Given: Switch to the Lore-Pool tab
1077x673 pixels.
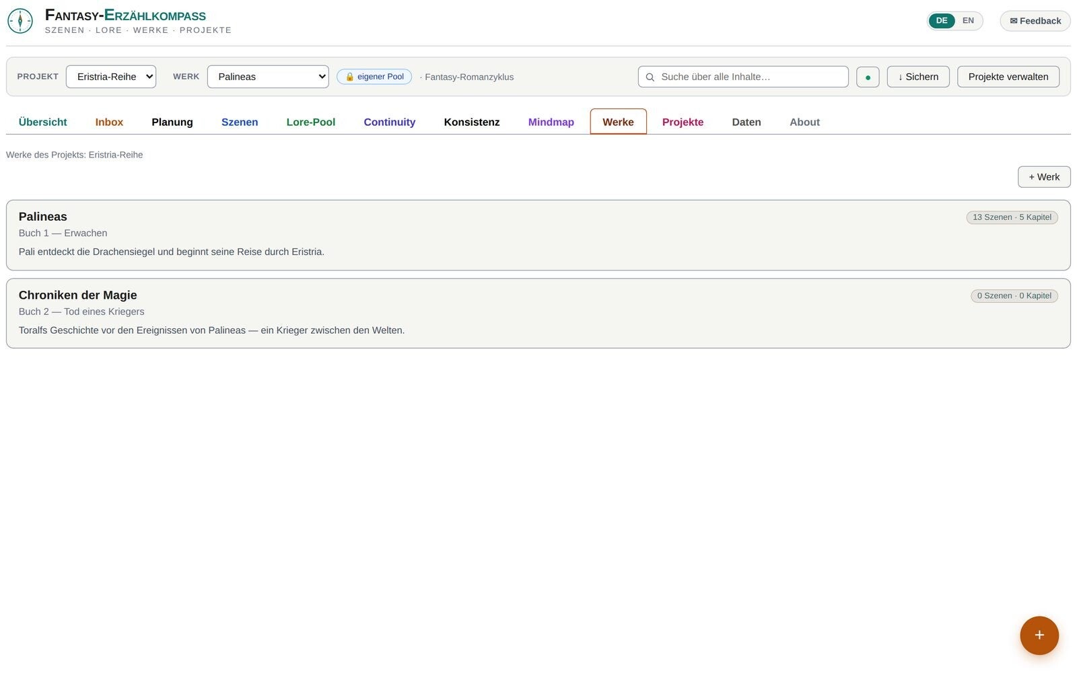Looking at the screenshot, I should pyautogui.click(x=311, y=122).
